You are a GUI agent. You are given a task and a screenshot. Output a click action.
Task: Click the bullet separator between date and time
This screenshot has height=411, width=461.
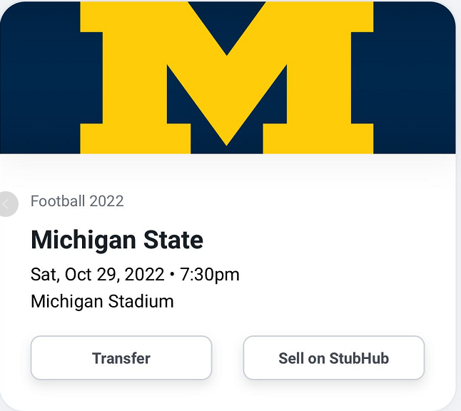[171, 275]
